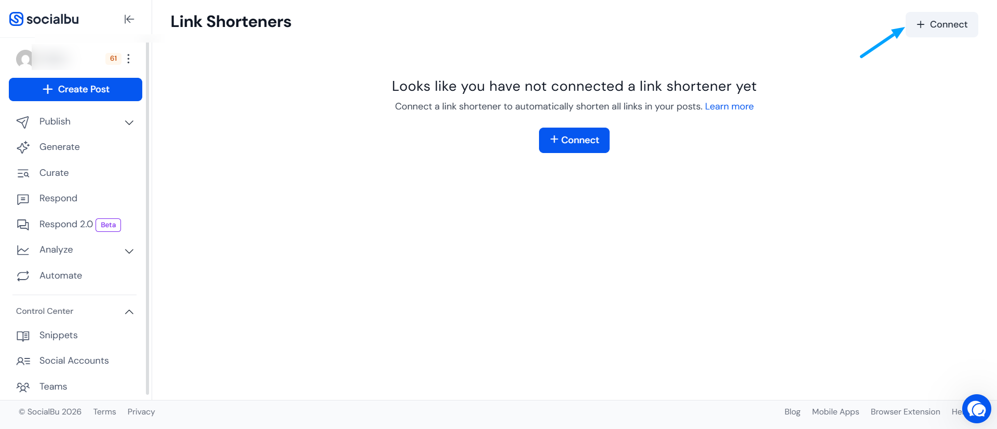Click the Create Post button
Screen dimensions: 997x429
pyautogui.click(x=75, y=89)
